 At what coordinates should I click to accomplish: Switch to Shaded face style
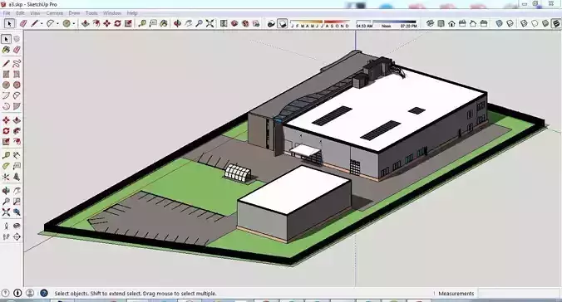tap(545, 23)
